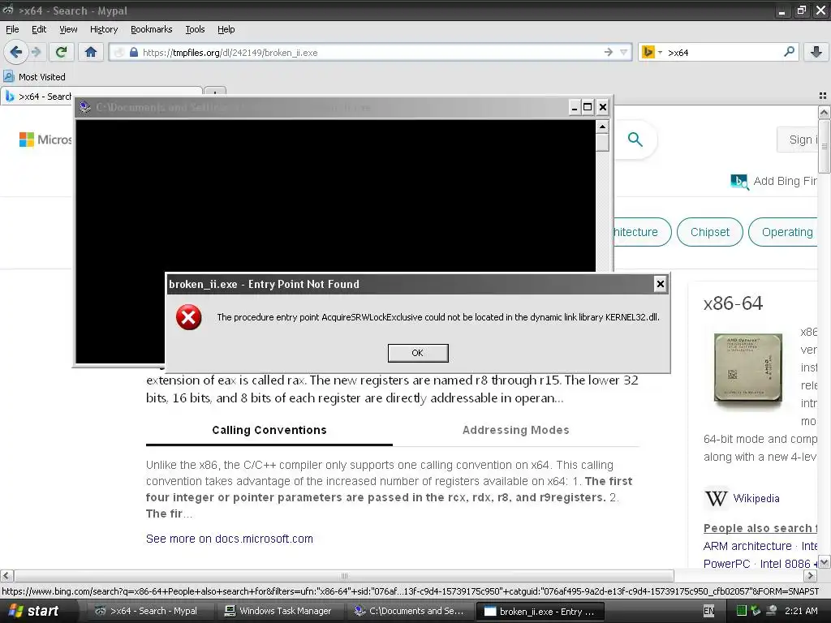Open the PowerPC link

pos(726,565)
